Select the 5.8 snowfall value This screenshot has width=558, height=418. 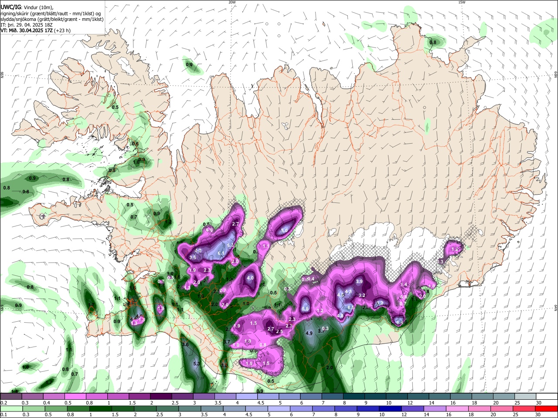(305, 309)
